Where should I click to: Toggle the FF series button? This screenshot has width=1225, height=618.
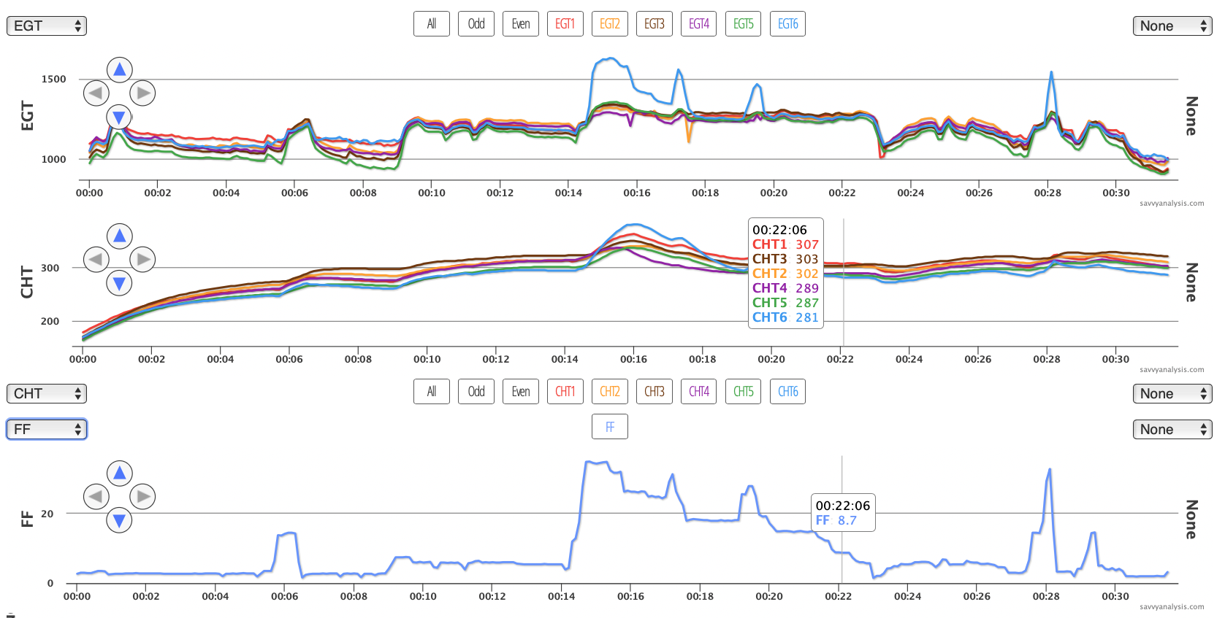click(609, 427)
